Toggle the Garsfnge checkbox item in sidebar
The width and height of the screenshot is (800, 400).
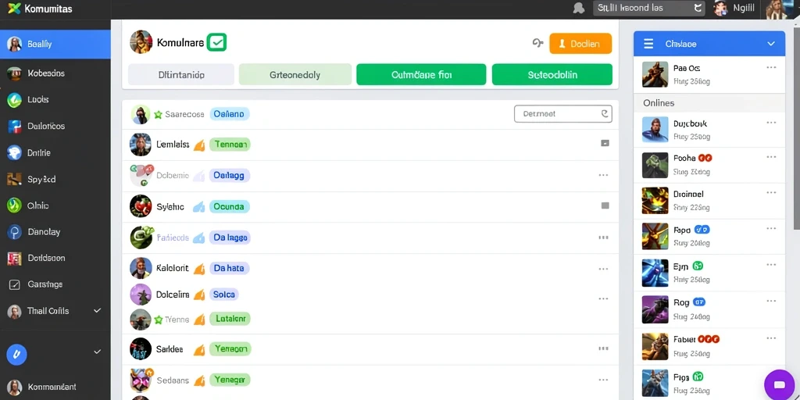tap(14, 284)
